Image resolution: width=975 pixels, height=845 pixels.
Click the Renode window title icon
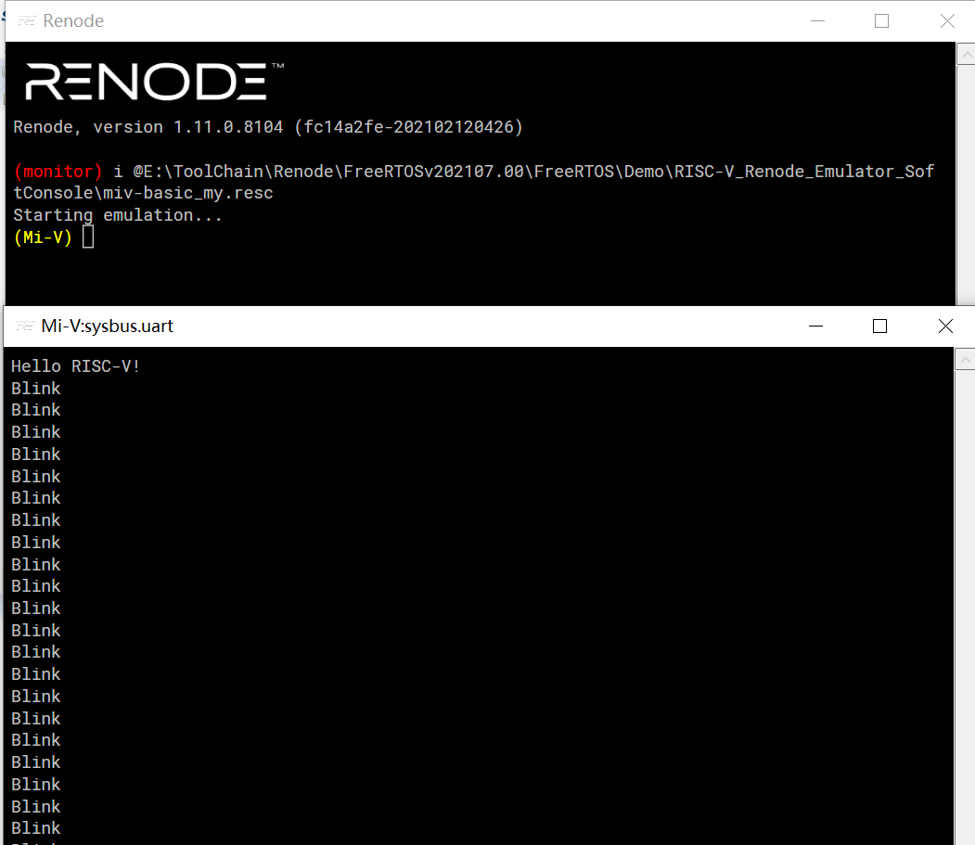pyautogui.click(x=27, y=21)
